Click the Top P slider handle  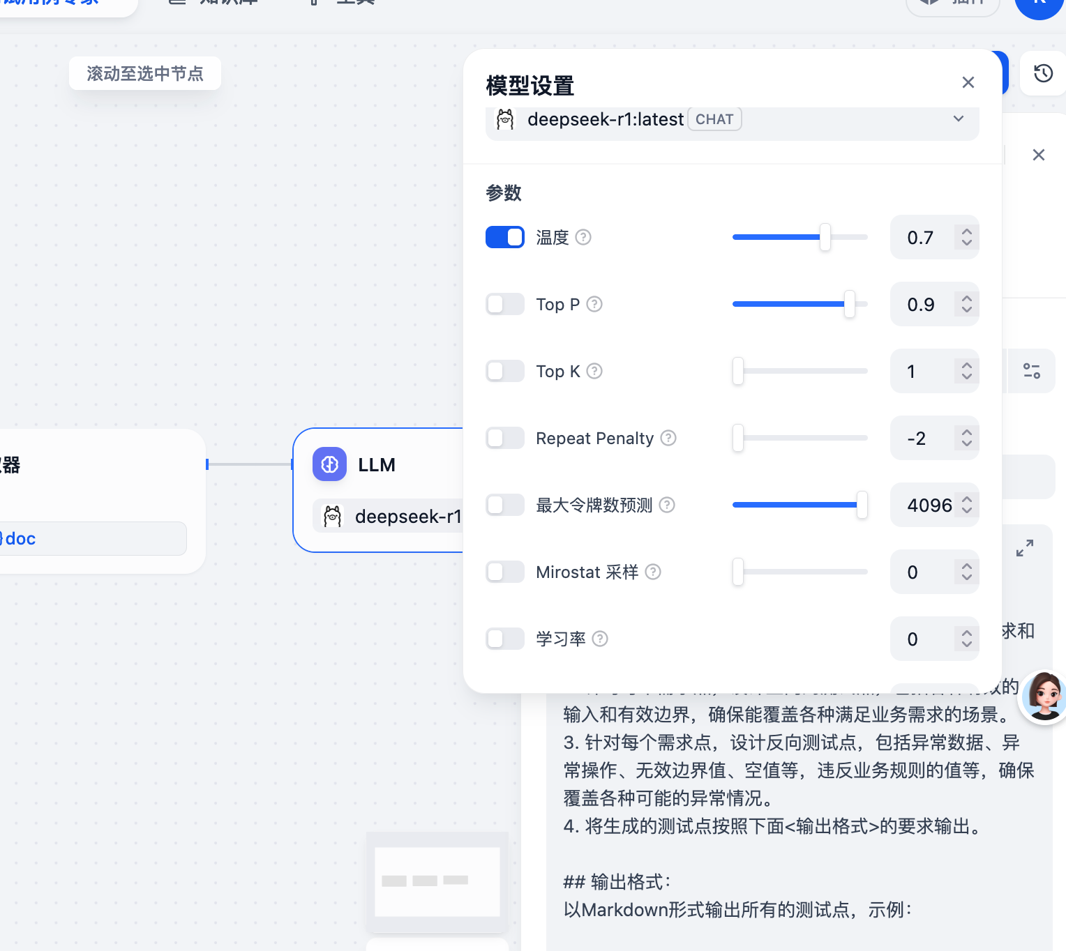(x=849, y=304)
